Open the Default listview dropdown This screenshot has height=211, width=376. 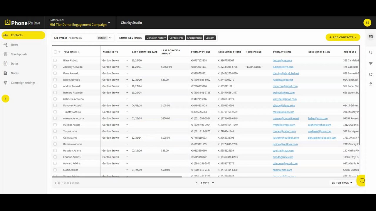(105, 38)
